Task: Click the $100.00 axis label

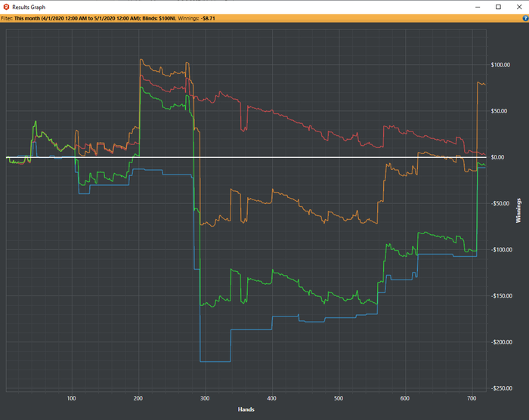Action: (500, 65)
